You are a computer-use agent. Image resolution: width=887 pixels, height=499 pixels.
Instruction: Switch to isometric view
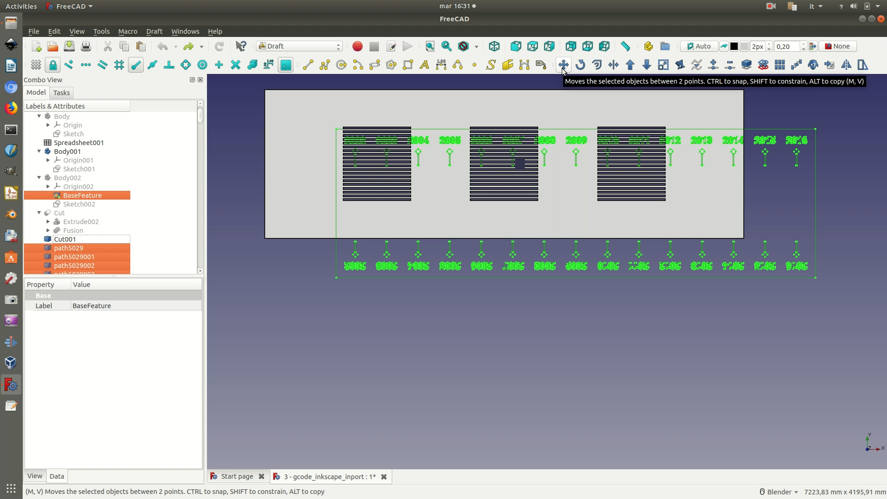[x=494, y=46]
